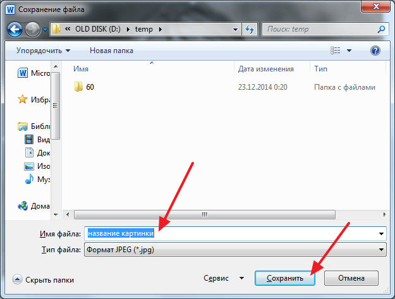The image size is (395, 299).
Task: Cancel with the Отмена button
Action: [x=351, y=278]
